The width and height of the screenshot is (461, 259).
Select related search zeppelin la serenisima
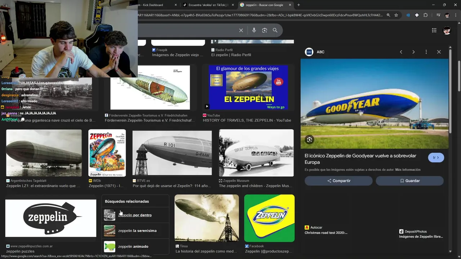(x=135, y=231)
